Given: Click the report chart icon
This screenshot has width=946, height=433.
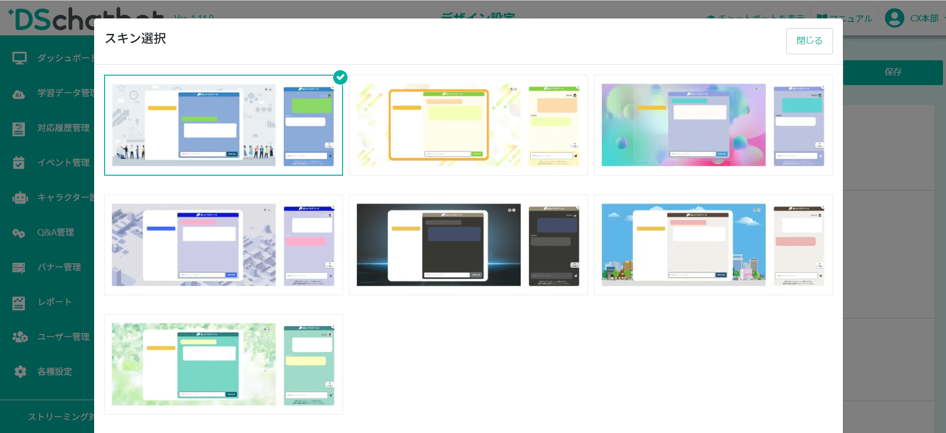Looking at the screenshot, I should 19,303.
